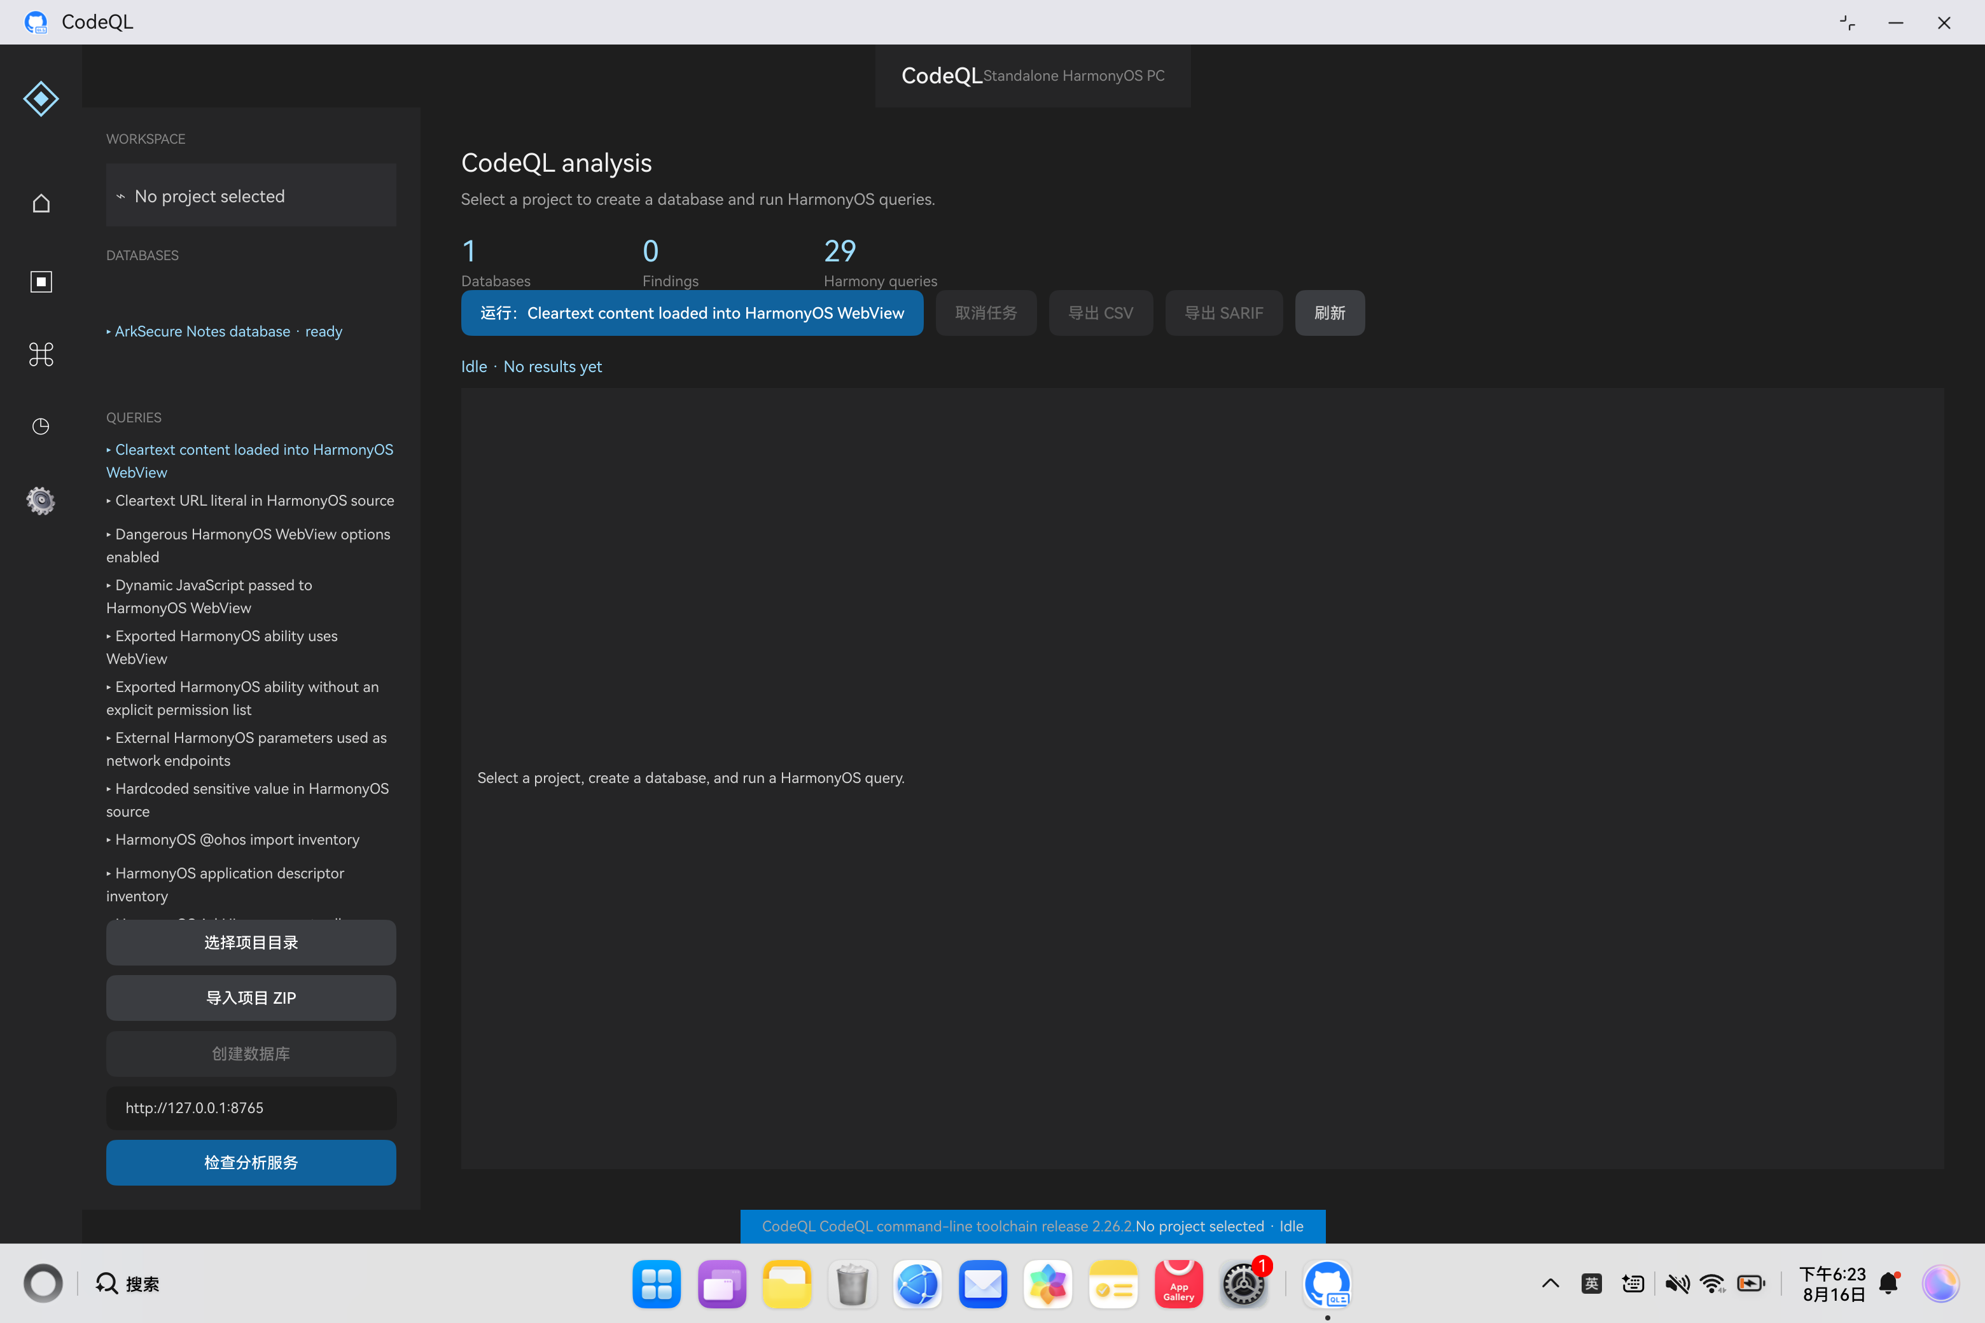Viewport: 1985px width, 1323px height.
Task: Click the CodeQL diamond logo in sidebar
Action: click(x=41, y=99)
